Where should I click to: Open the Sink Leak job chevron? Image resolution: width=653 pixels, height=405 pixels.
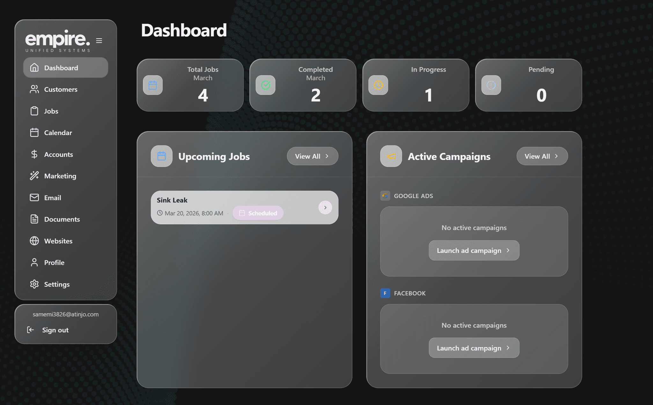click(325, 208)
